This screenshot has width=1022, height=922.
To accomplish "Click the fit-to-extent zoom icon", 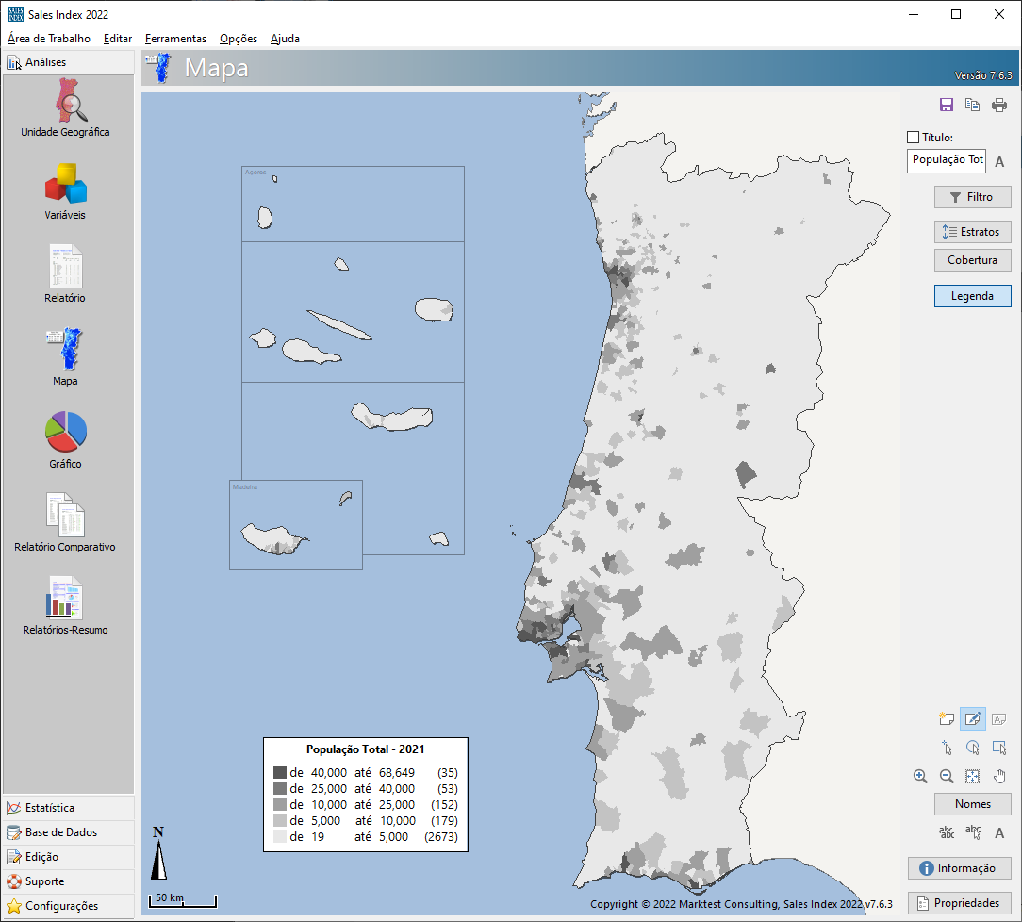I will (973, 776).
